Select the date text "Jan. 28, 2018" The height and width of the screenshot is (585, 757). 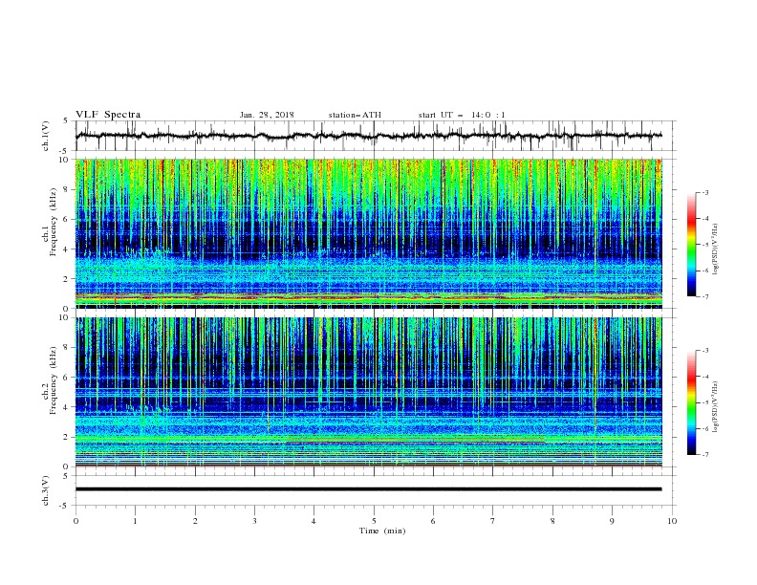pos(267,115)
